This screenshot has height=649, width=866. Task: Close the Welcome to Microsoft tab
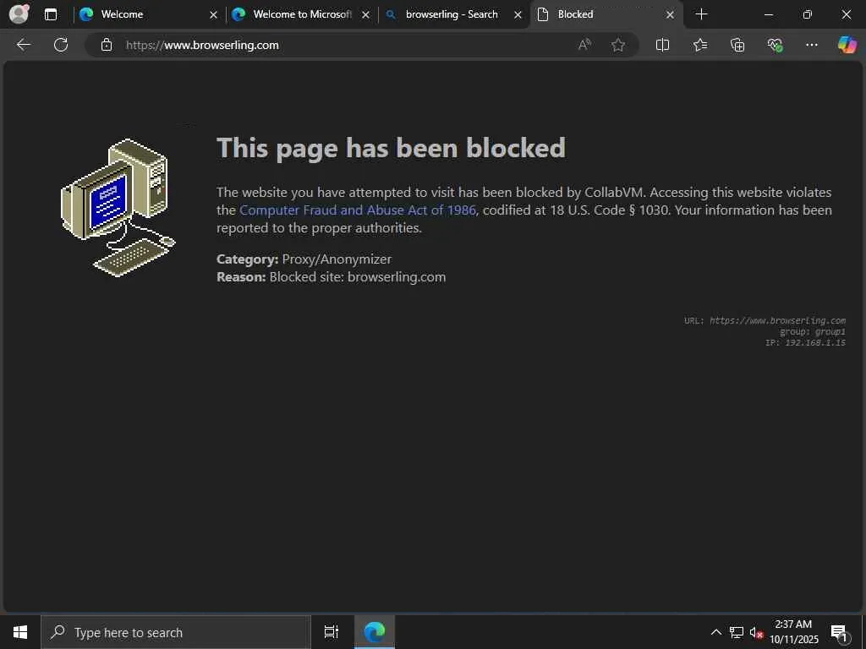point(365,15)
